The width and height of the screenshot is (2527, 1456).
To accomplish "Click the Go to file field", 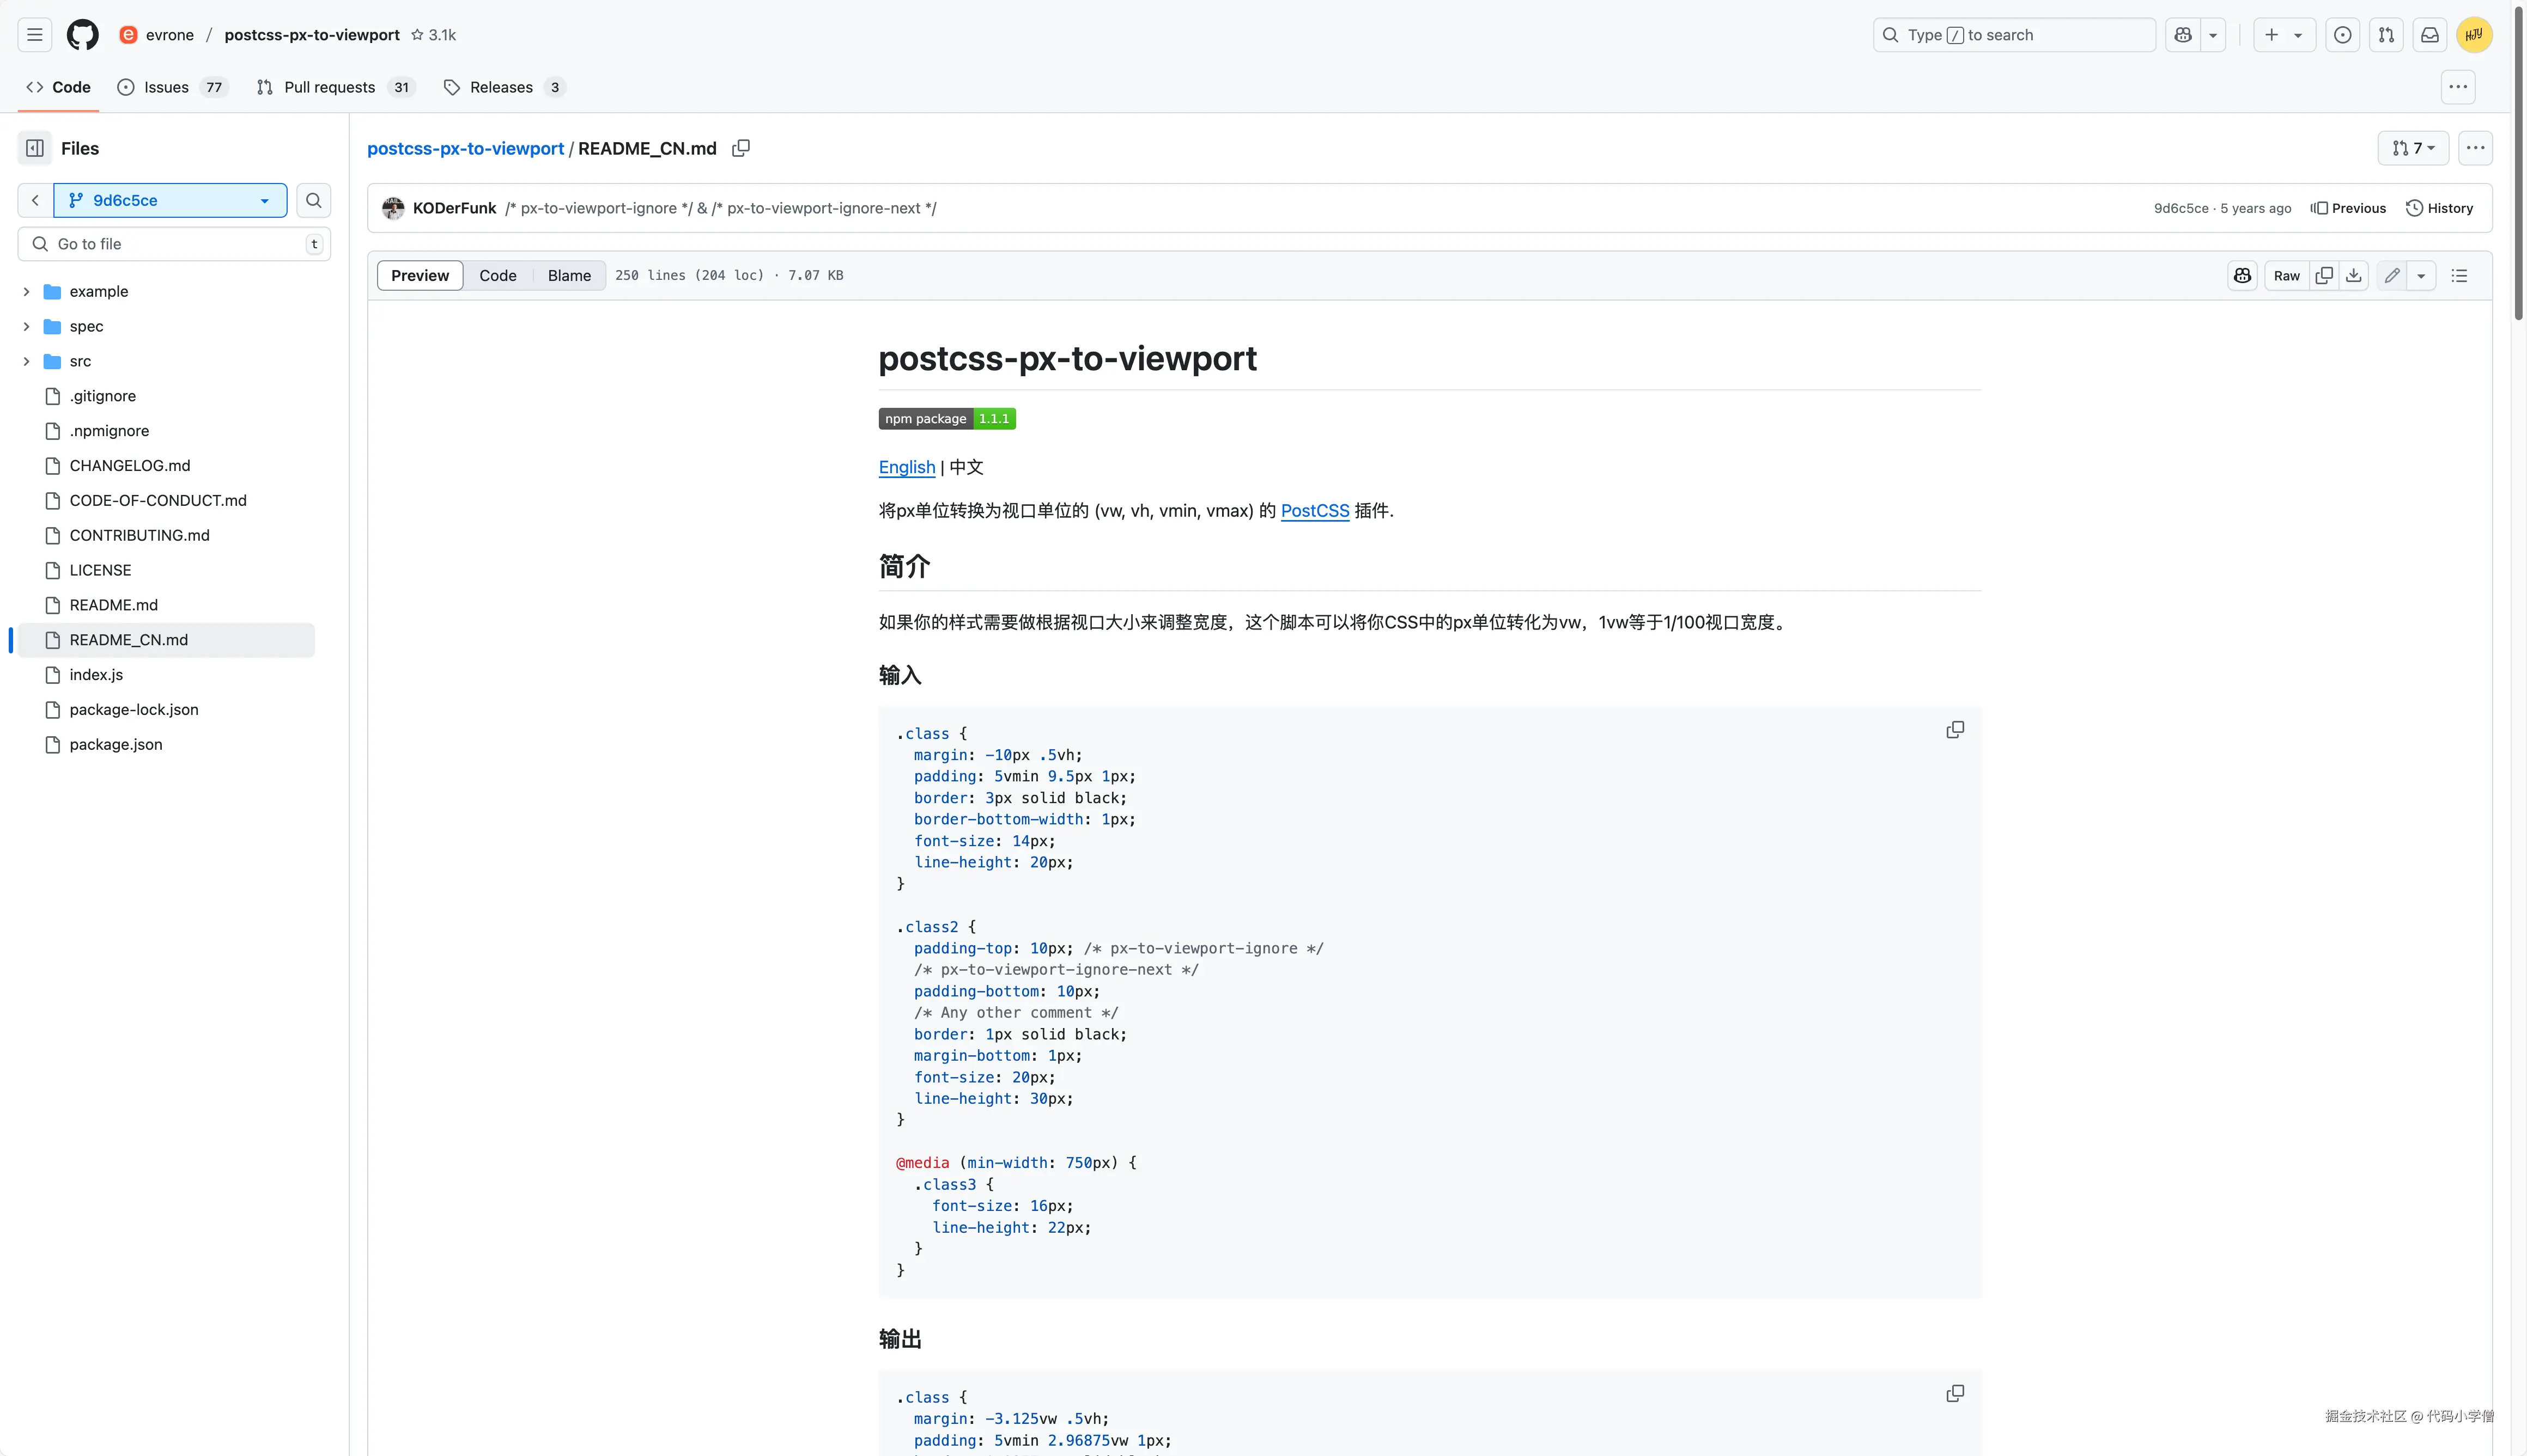I will click(175, 244).
